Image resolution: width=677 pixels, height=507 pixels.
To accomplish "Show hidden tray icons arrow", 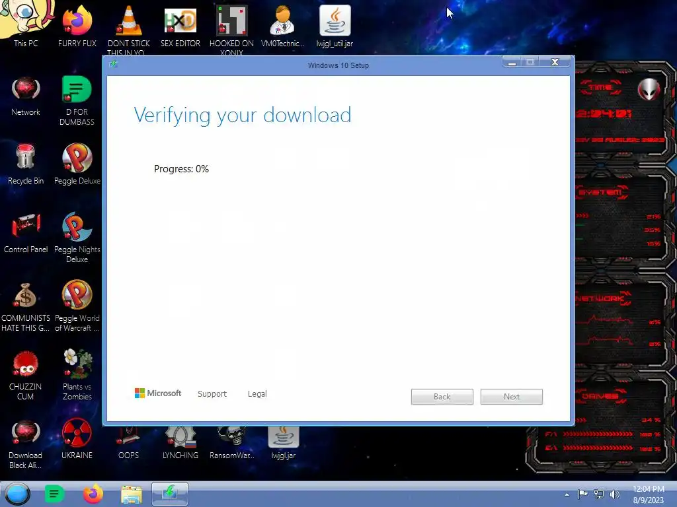I will pos(567,494).
